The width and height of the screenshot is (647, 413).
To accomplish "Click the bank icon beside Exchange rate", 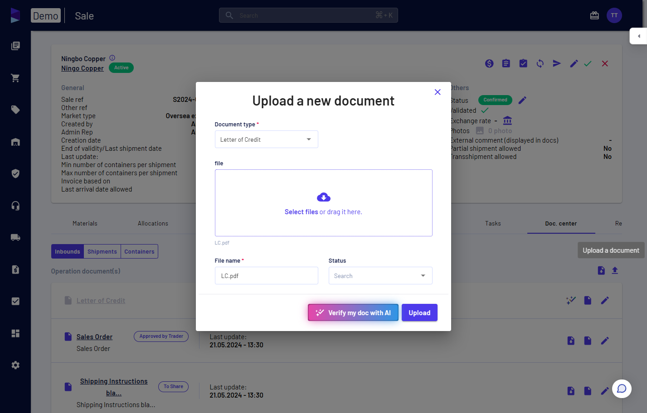I will coord(507,120).
